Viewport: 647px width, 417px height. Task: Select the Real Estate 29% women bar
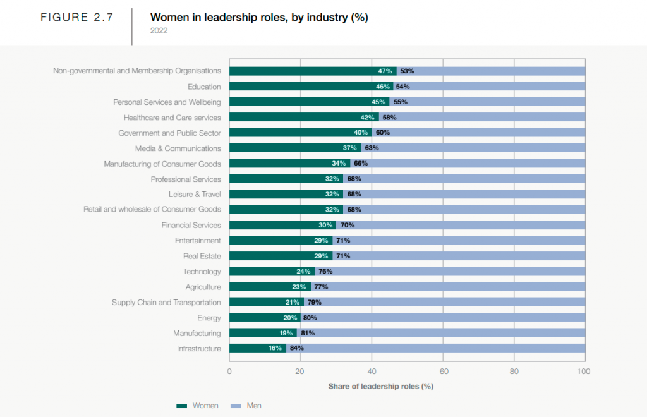281,256
